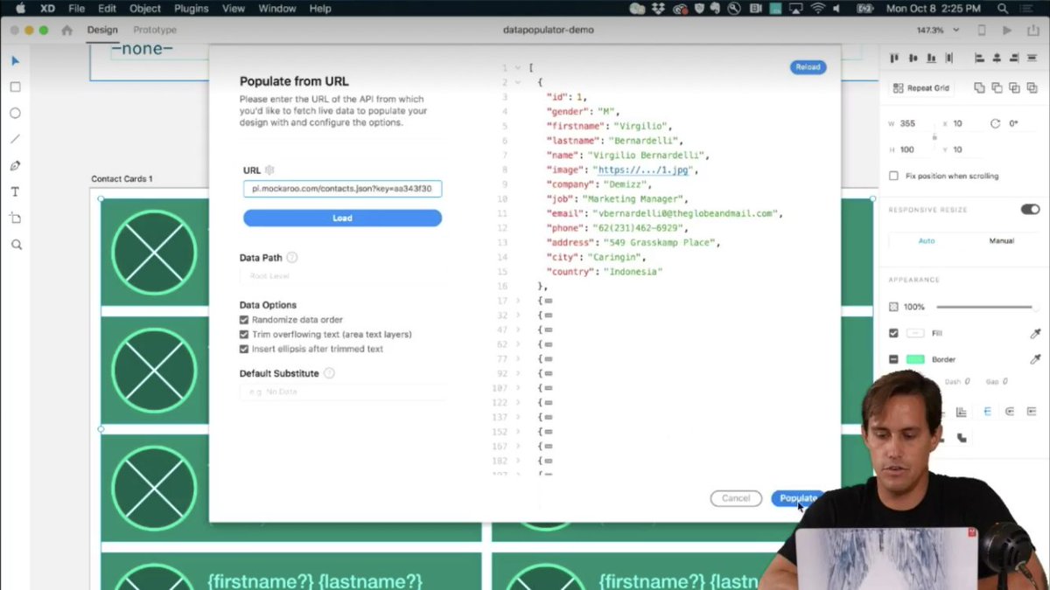The height and width of the screenshot is (590, 1050).
Task: Align selection to vertical middle
Action: pos(912,59)
